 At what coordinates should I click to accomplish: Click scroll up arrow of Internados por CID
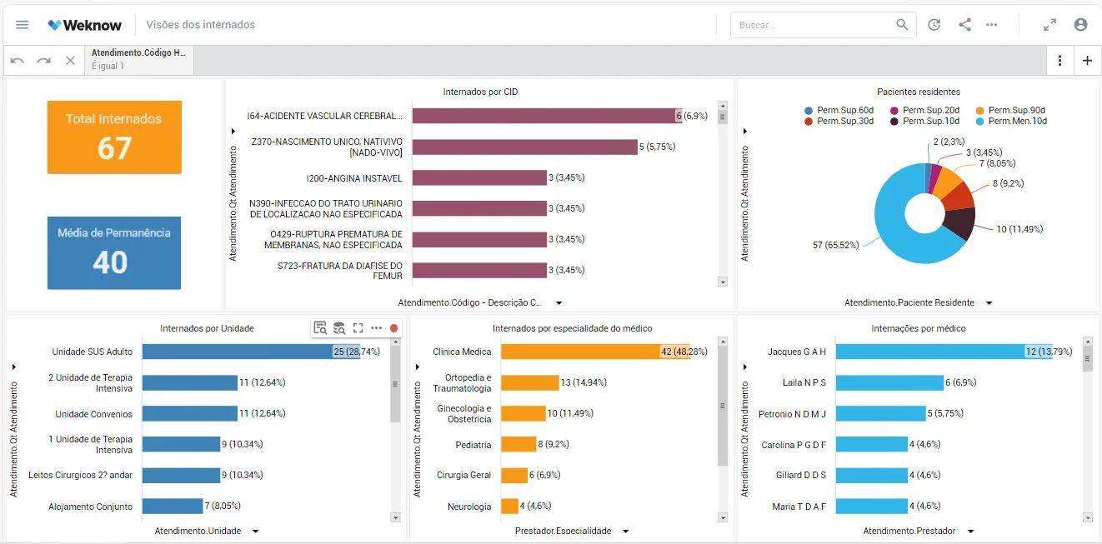[x=723, y=106]
